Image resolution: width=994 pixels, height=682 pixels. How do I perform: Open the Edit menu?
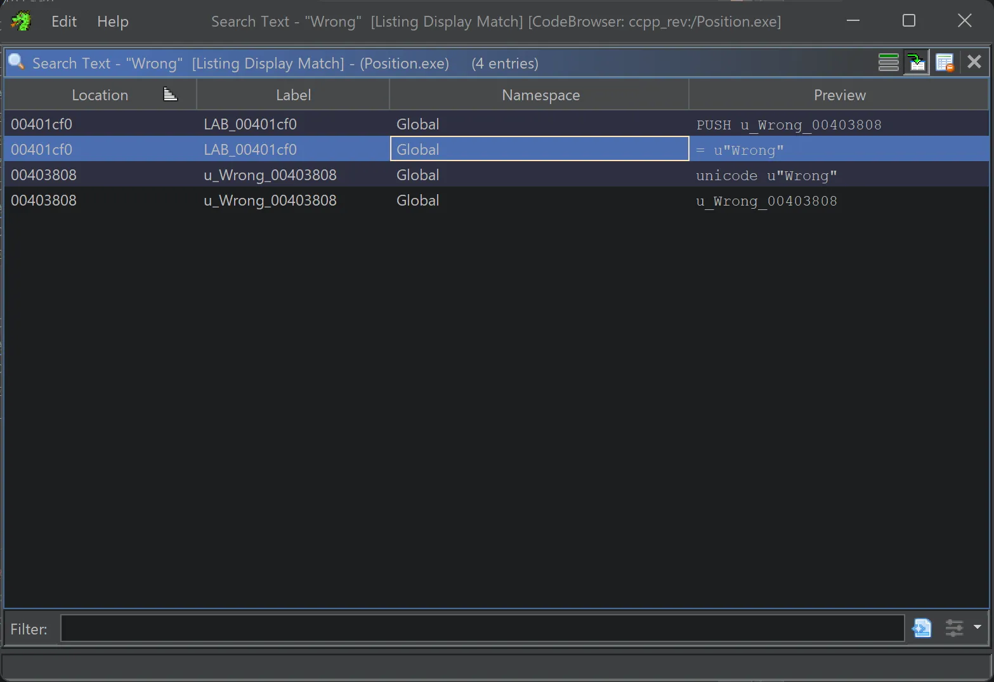64,22
